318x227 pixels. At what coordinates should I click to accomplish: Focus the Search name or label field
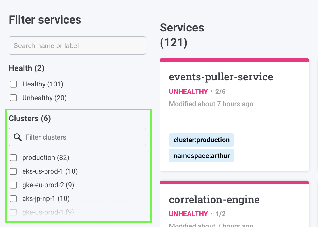[x=77, y=45]
